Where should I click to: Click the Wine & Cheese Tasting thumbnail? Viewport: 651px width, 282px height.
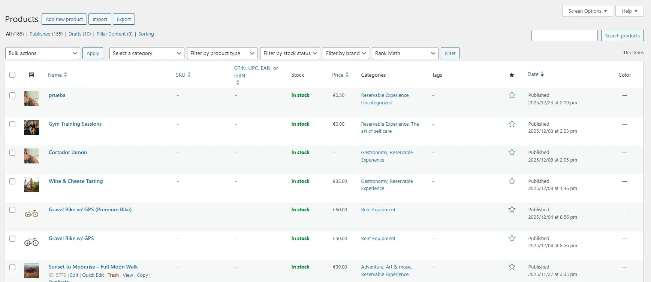tap(31, 185)
